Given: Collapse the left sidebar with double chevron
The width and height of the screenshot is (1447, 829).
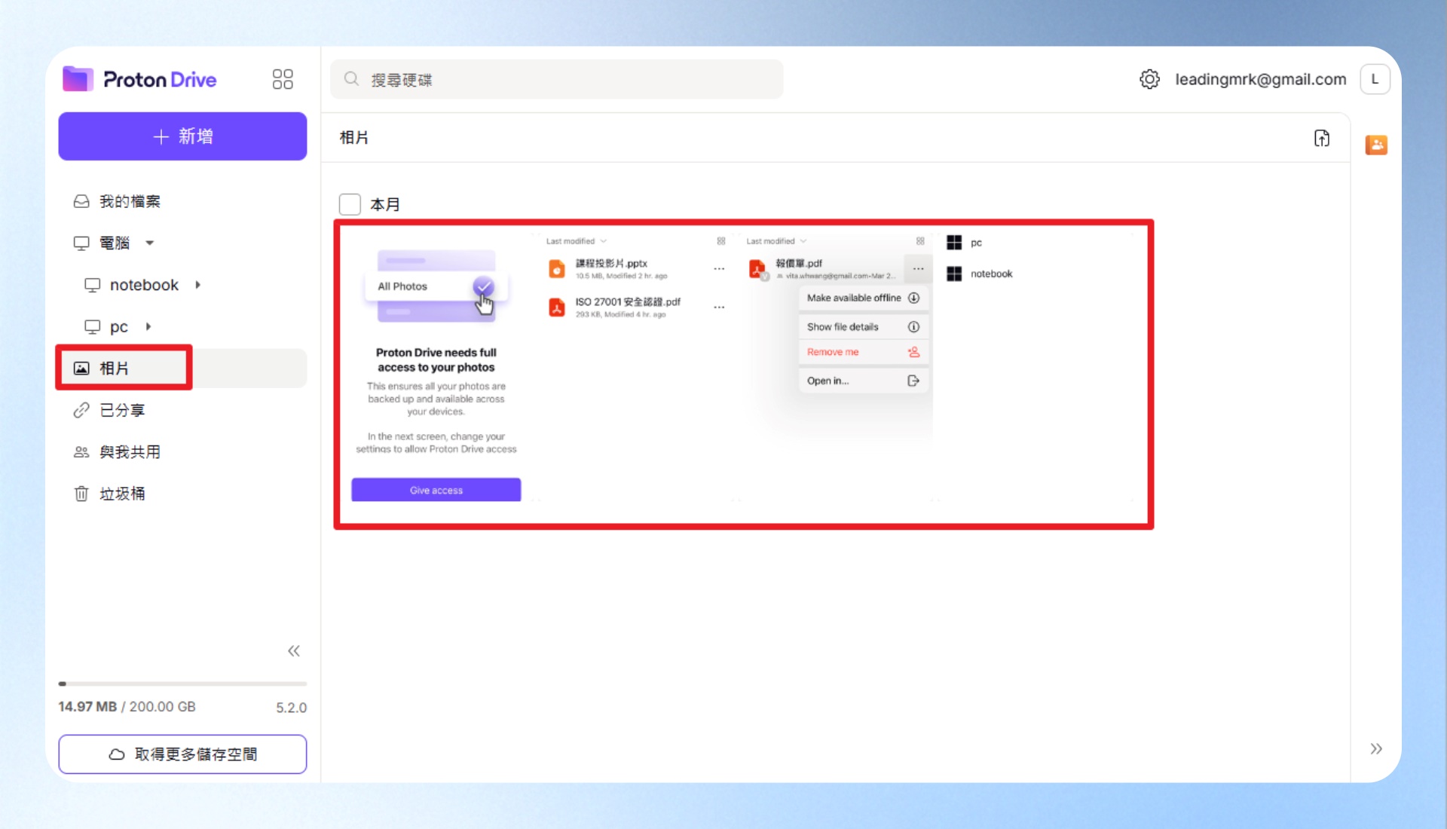Looking at the screenshot, I should 294,651.
